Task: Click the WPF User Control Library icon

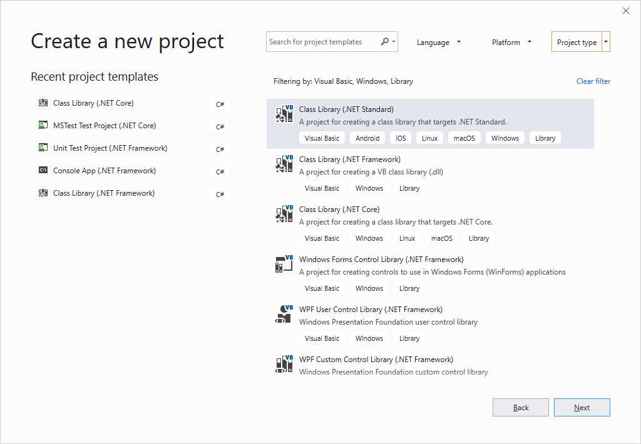Action: pos(284,314)
